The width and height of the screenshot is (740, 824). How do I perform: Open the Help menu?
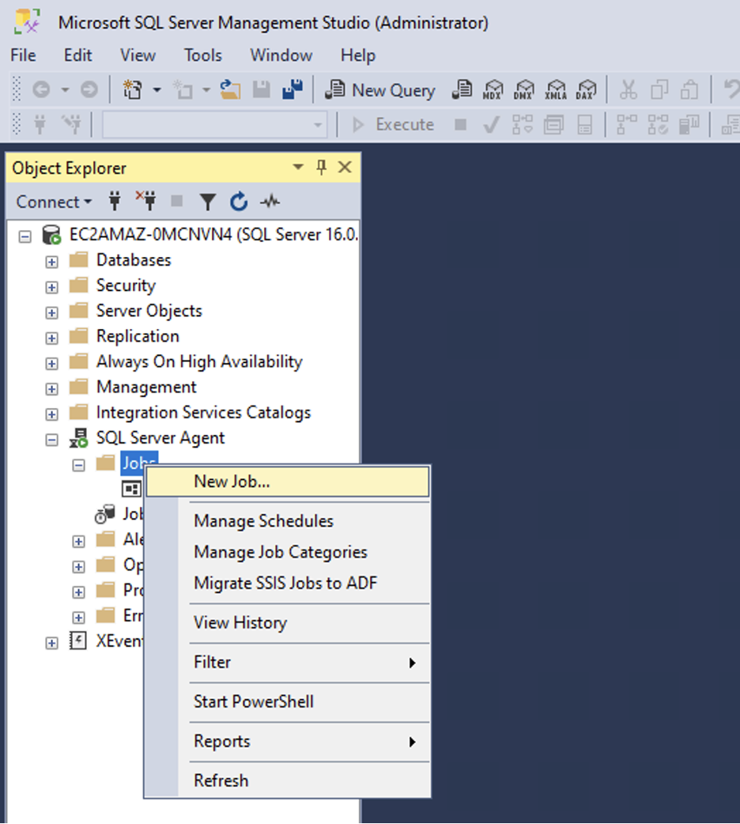tap(358, 55)
